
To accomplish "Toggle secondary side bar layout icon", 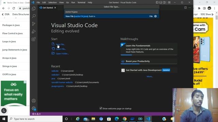I will click(x=164, y=2).
